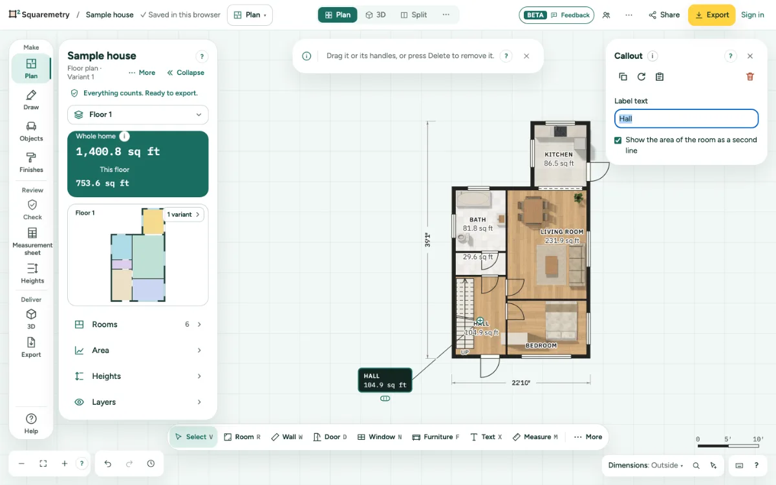Switch to the 3D view tab
Viewport: 776px width, 485px height.
376,15
